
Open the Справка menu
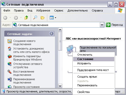[x=97, y=10]
